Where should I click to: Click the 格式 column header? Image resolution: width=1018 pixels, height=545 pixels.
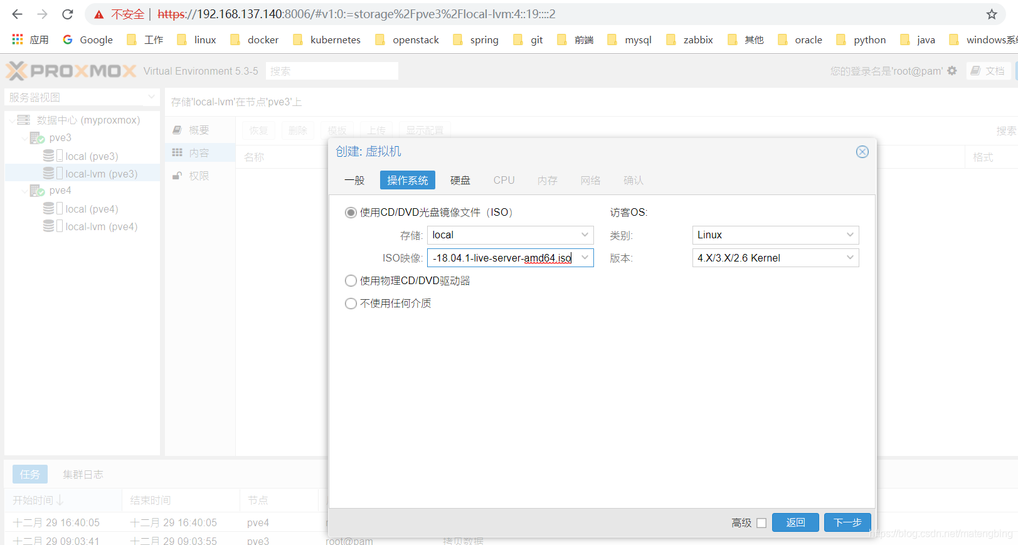click(x=991, y=157)
